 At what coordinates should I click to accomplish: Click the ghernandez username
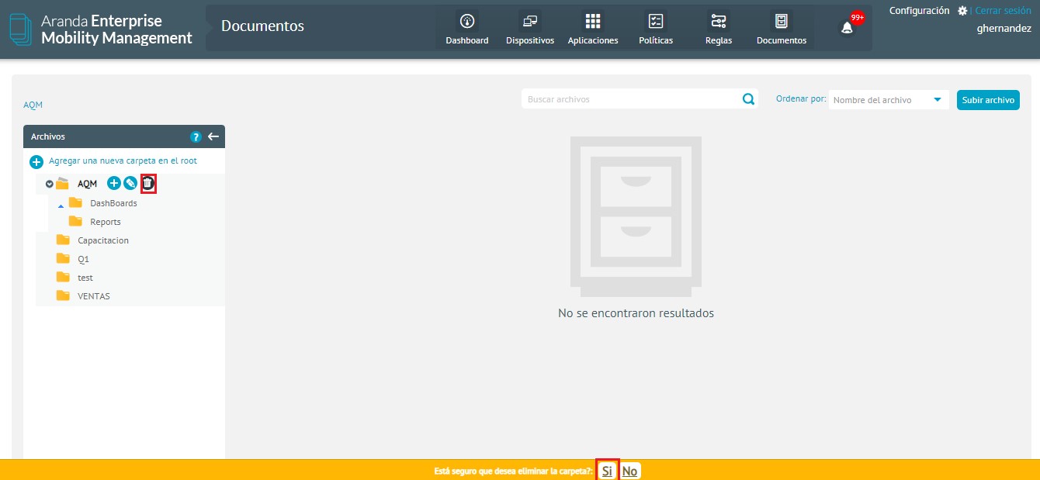pos(1004,29)
